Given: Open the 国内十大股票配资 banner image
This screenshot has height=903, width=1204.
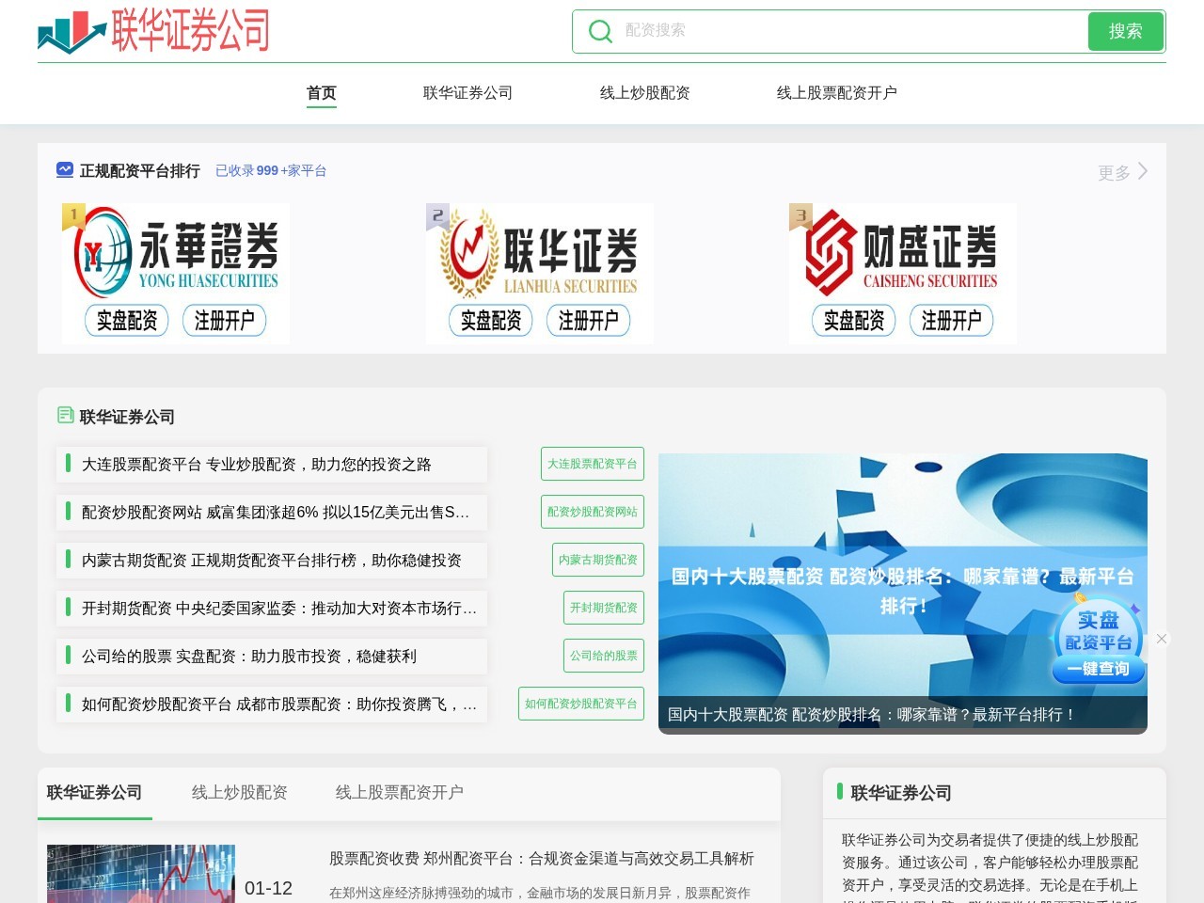Looking at the screenshot, I should point(903,594).
